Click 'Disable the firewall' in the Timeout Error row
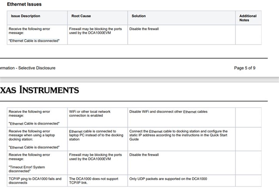Viewport: 279px width, 191px height. [144, 155]
